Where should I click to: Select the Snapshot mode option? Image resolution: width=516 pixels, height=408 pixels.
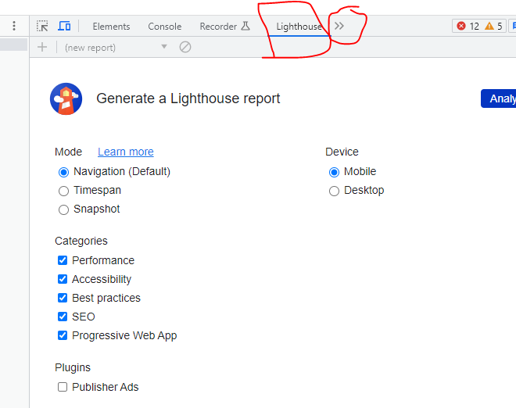pyautogui.click(x=64, y=209)
